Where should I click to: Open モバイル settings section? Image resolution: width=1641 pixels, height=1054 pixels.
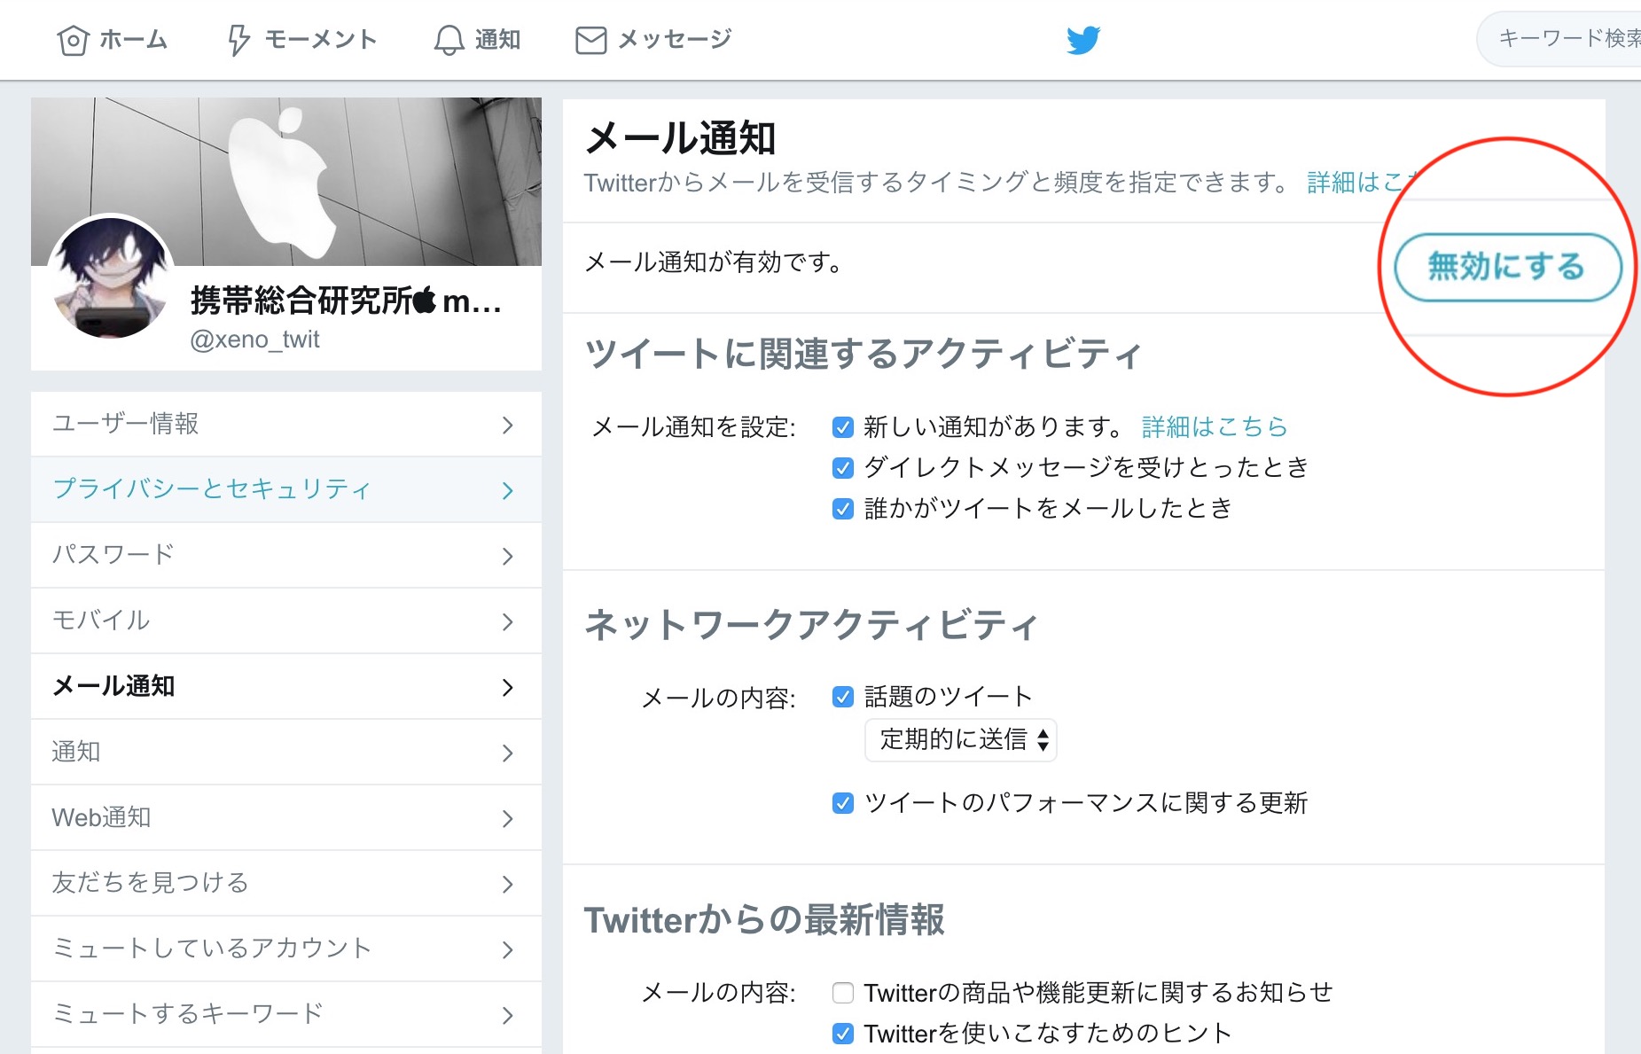[x=286, y=621]
